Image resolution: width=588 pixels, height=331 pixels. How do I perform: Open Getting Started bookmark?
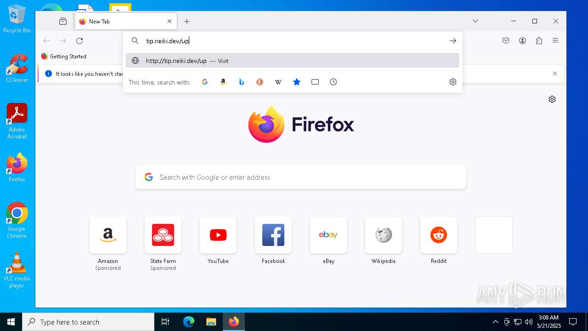(x=63, y=56)
